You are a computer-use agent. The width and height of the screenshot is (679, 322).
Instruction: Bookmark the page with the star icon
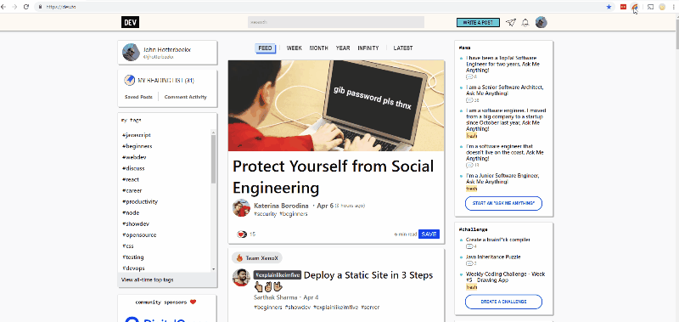coord(609,7)
